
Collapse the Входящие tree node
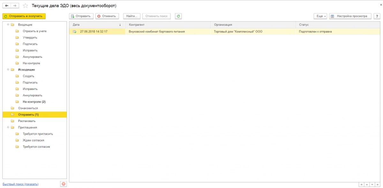(x=8, y=25)
